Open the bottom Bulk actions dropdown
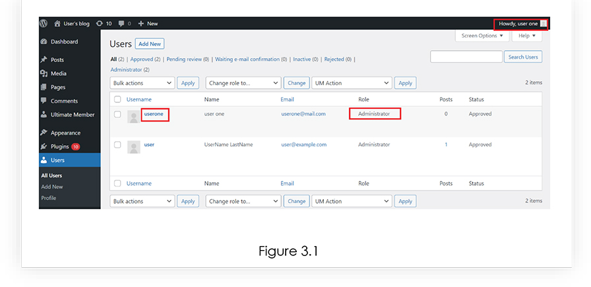The width and height of the screenshot is (591, 287). [142, 201]
